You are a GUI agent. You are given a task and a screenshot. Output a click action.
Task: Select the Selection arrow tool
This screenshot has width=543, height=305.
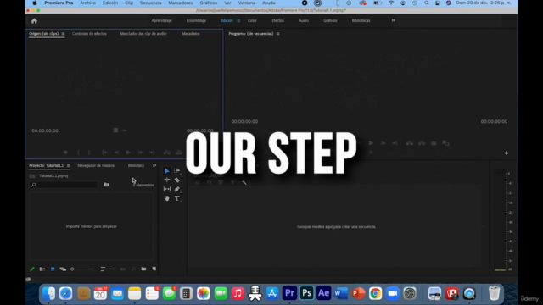click(167, 171)
